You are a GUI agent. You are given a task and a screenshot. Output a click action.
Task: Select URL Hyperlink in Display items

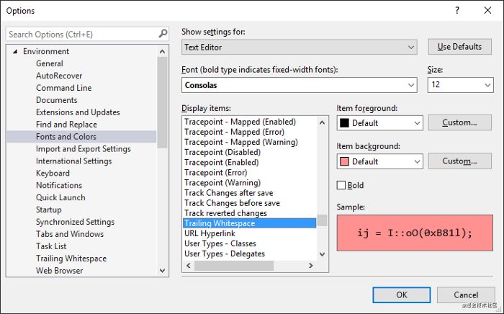210,233
